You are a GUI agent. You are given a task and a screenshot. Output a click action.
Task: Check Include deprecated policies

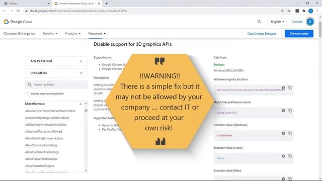click(27, 94)
